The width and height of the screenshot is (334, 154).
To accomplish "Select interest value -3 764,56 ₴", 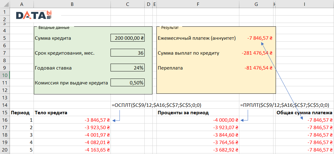I will (x=198, y=143).
